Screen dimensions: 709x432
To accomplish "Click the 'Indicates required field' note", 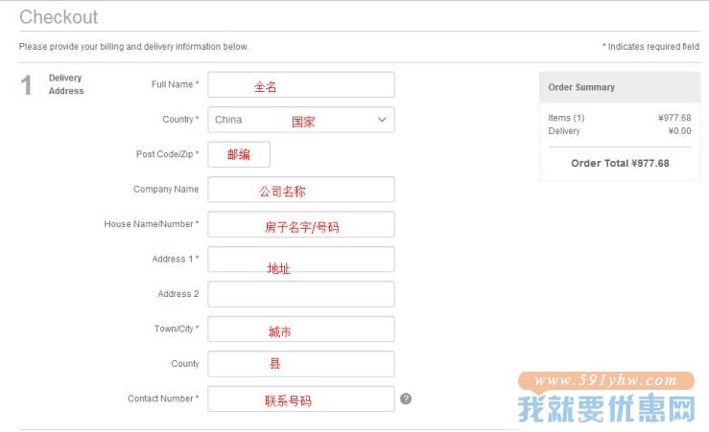I will [650, 47].
